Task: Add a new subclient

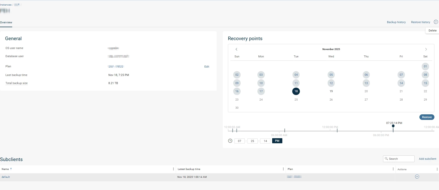Action: 428,159
